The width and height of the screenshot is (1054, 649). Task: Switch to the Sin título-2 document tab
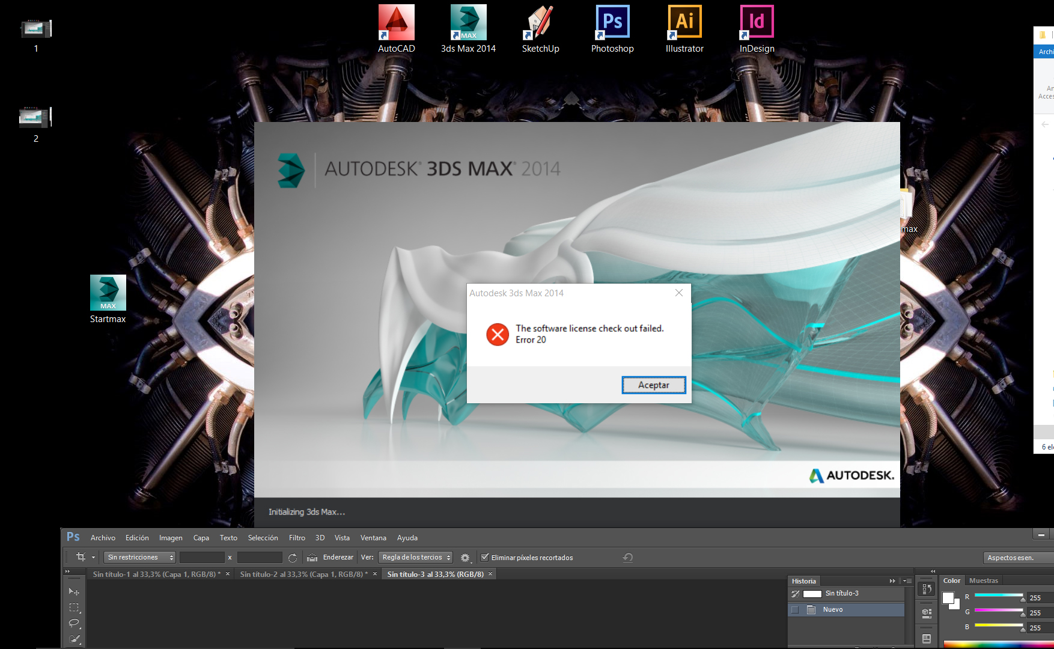click(x=303, y=574)
